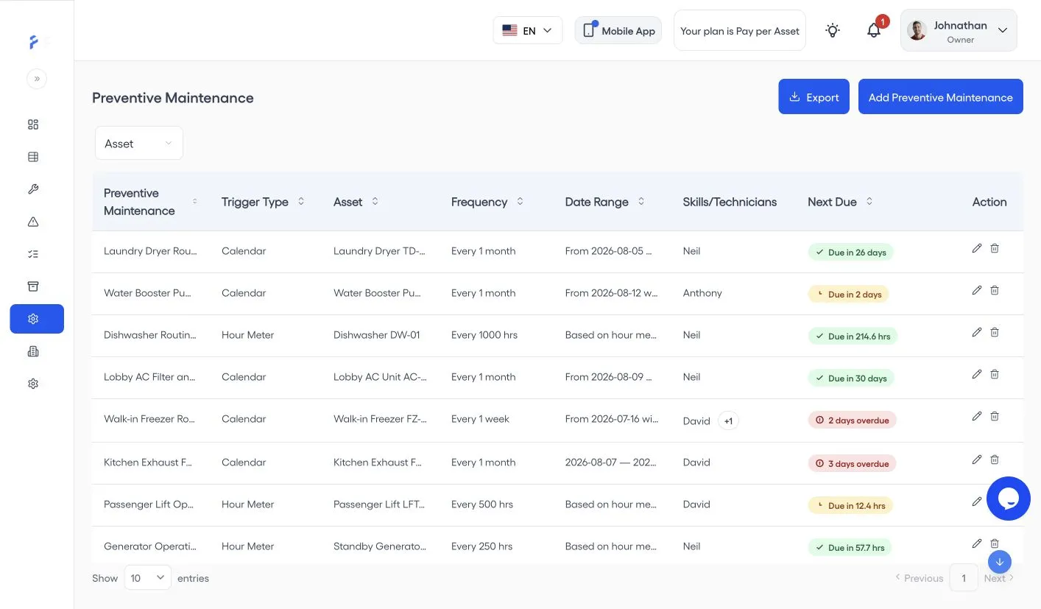Open the table icon in sidebar

point(33,157)
